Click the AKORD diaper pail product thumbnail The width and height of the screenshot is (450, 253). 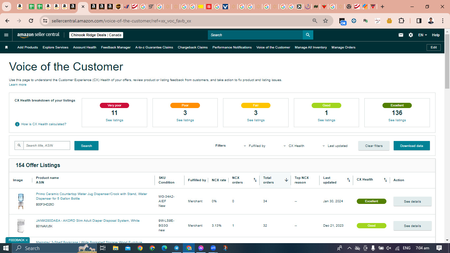21,226
